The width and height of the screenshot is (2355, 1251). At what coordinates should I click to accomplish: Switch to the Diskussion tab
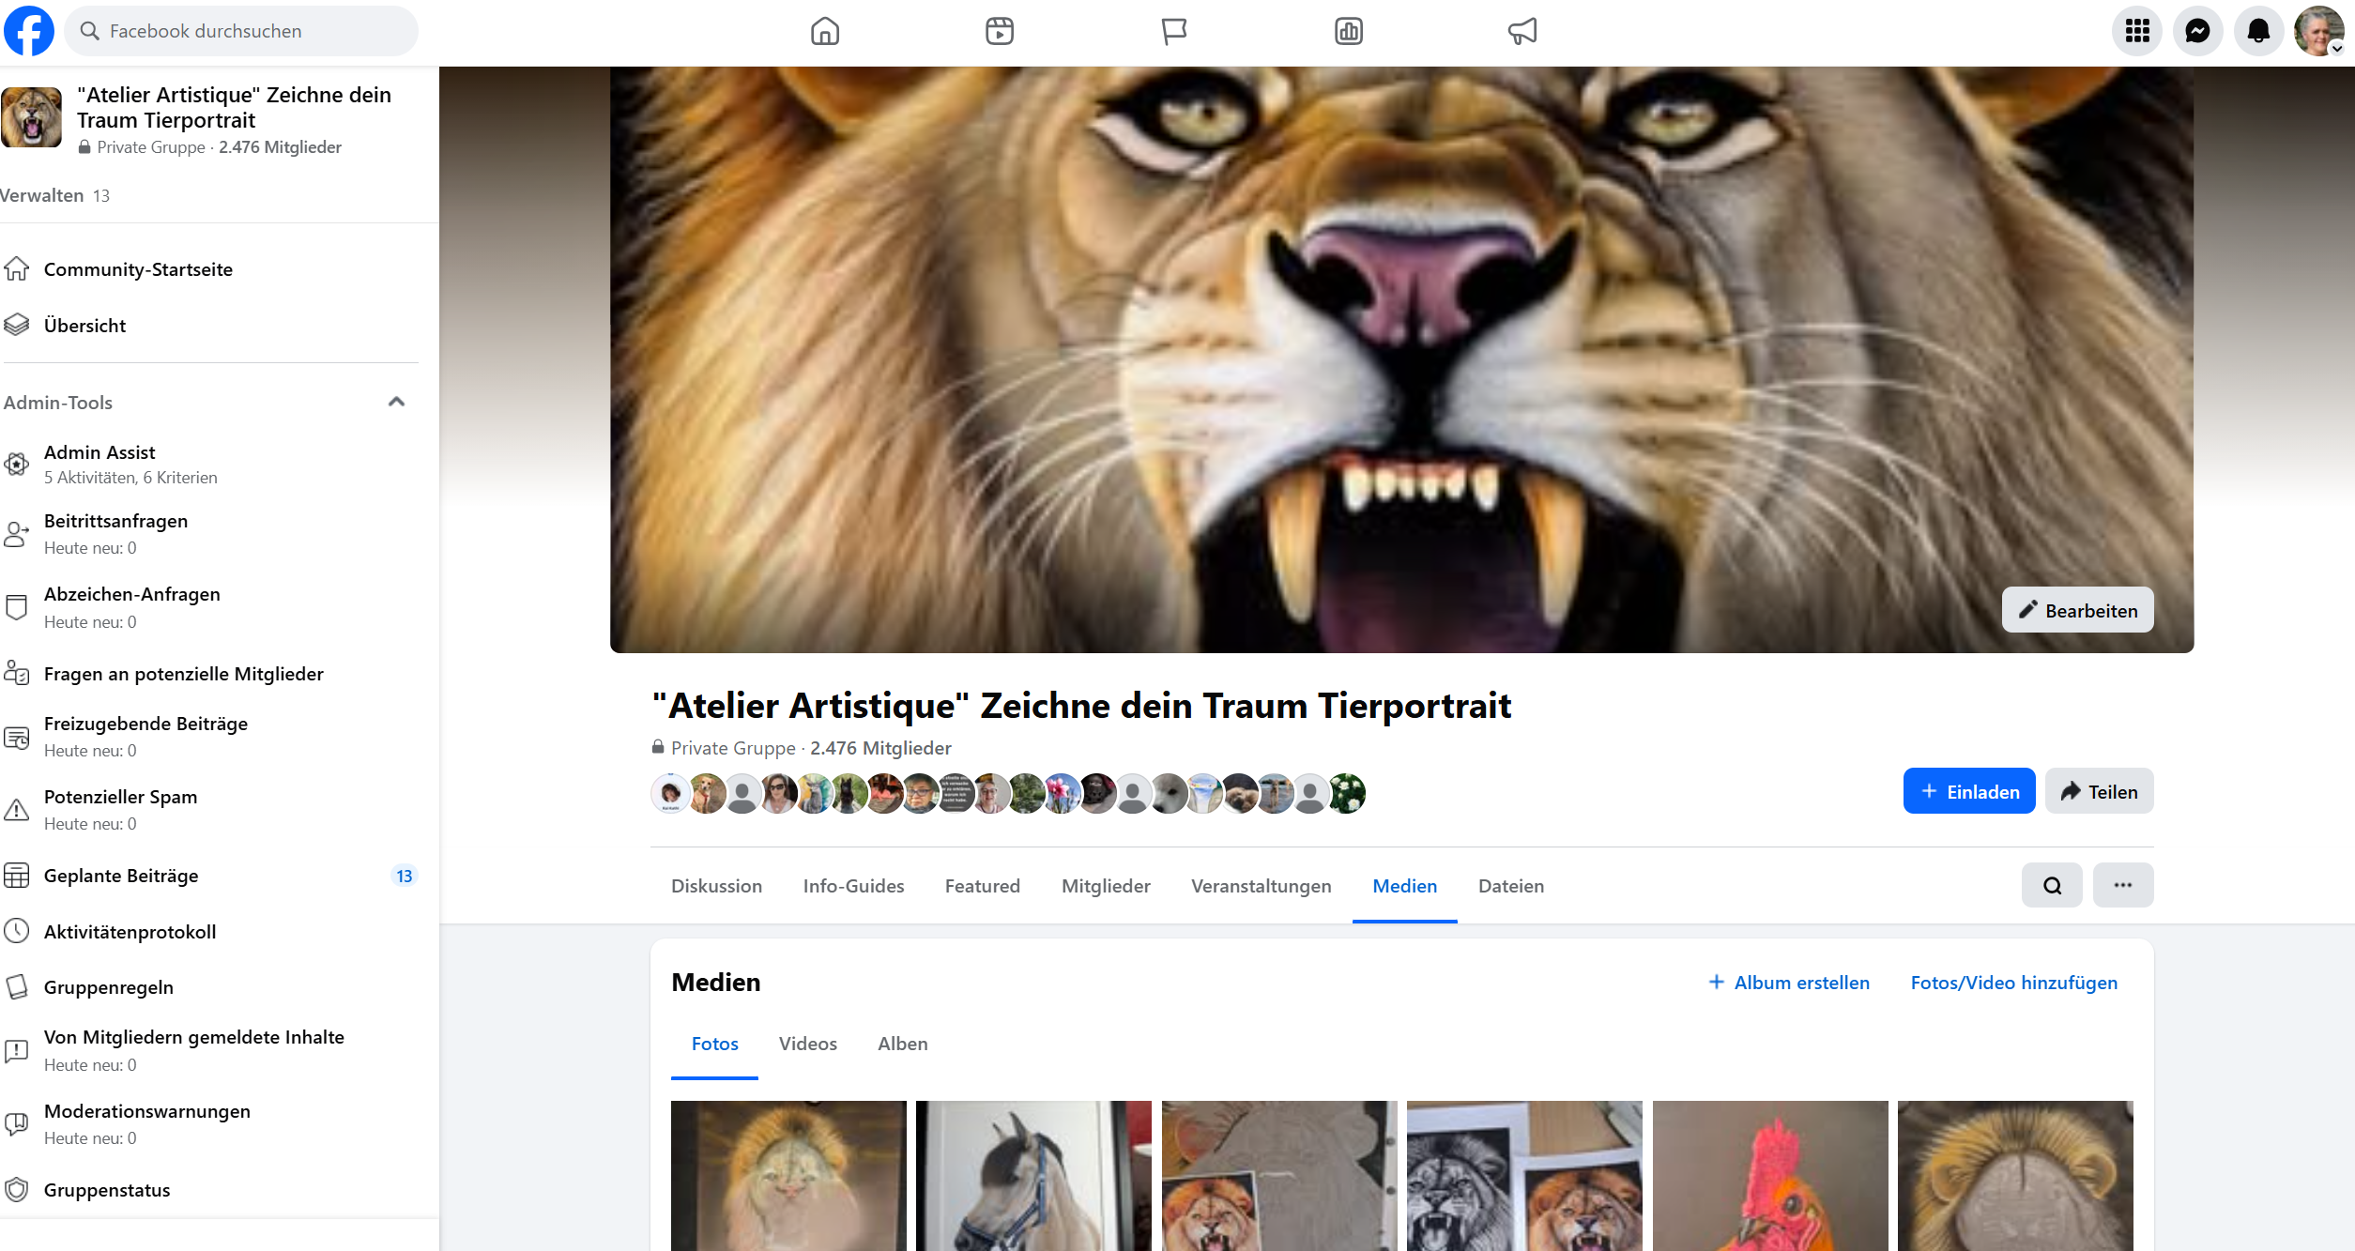tap(716, 886)
